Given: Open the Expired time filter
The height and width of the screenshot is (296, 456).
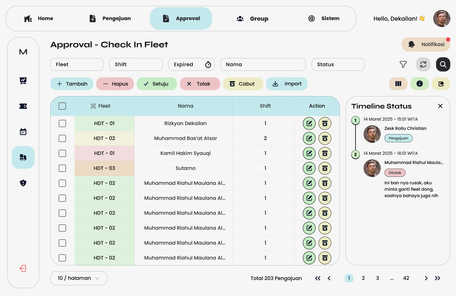Looking at the screenshot, I should [192, 64].
